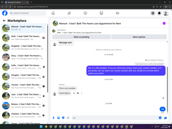Click chat messages scrollbar
The height and width of the screenshot is (129, 172).
tap(167, 89)
